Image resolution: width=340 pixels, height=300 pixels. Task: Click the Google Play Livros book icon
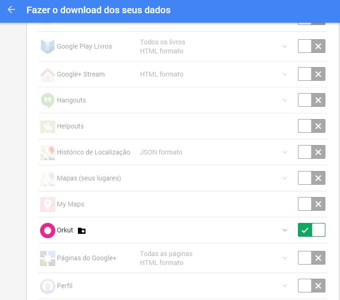[x=48, y=46]
